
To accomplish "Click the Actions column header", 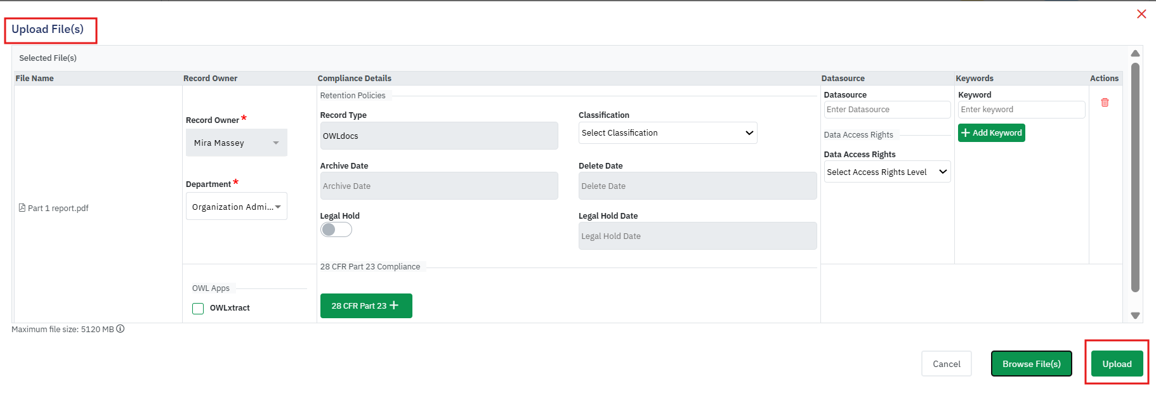I will 1104,79.
